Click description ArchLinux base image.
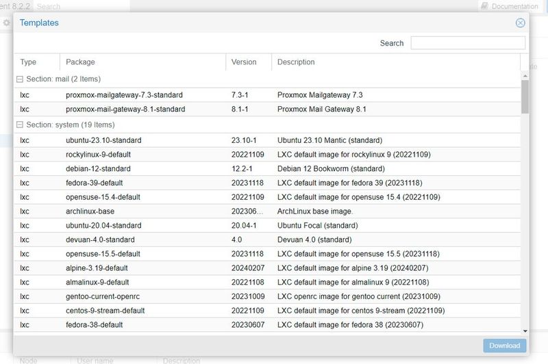548x364 pixels. coord(315,211)
